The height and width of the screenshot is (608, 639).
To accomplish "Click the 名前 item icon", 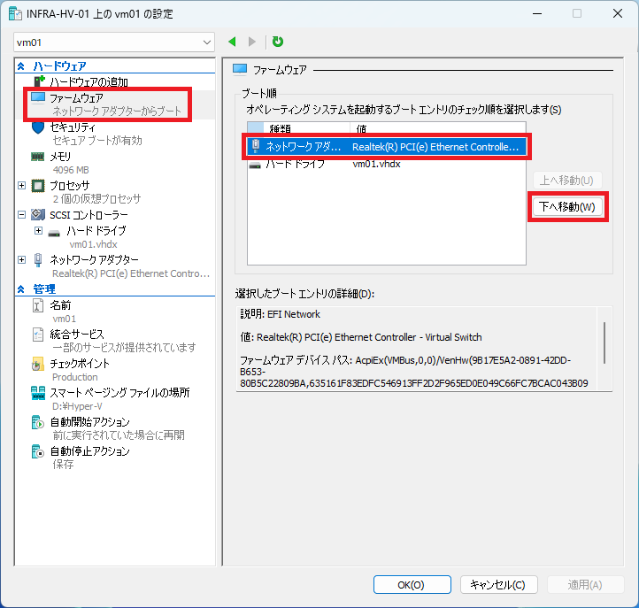I will (38, 305).
